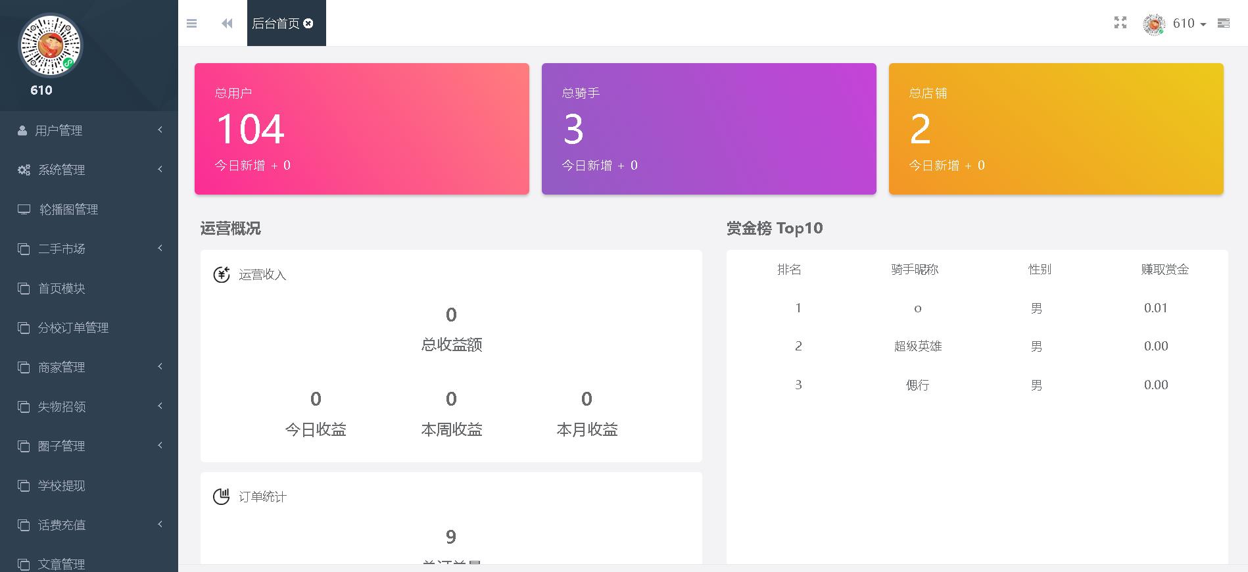1248x572 pixels.
Task: Click the double-arrow tab scroll back icon
Action: point(227,24)
